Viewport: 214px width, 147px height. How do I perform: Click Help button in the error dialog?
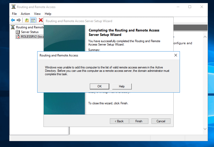point(122,86)
